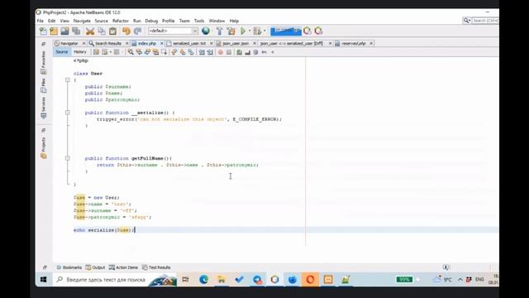
Task: Collapse the class User code fold
Action: point(68,80)
